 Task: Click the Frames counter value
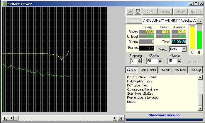pyautogui.click(x=147, y=48)
